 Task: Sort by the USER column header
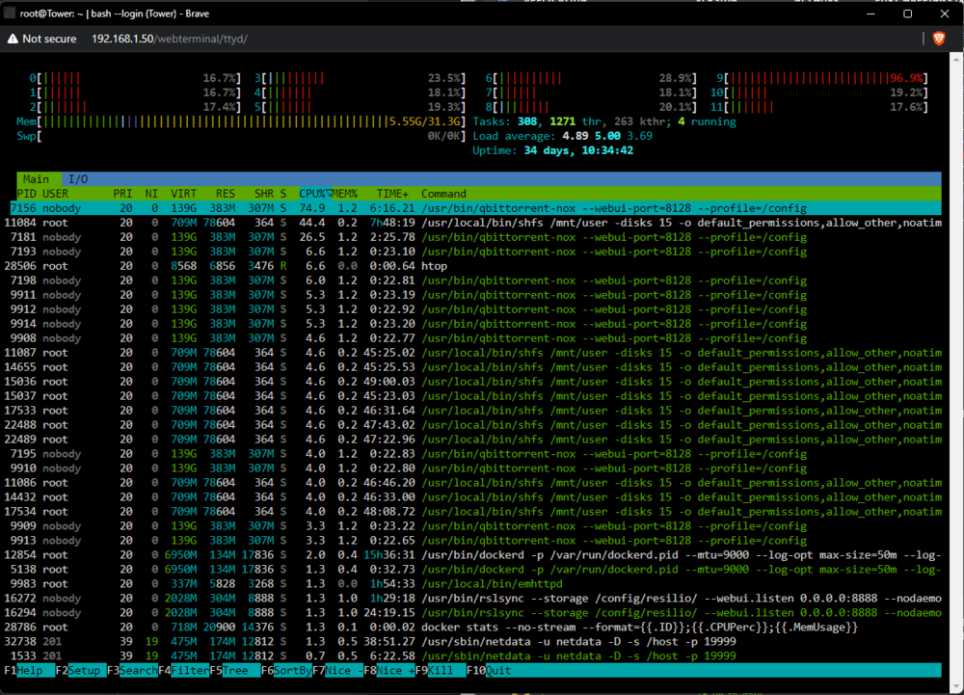point(55,194)
